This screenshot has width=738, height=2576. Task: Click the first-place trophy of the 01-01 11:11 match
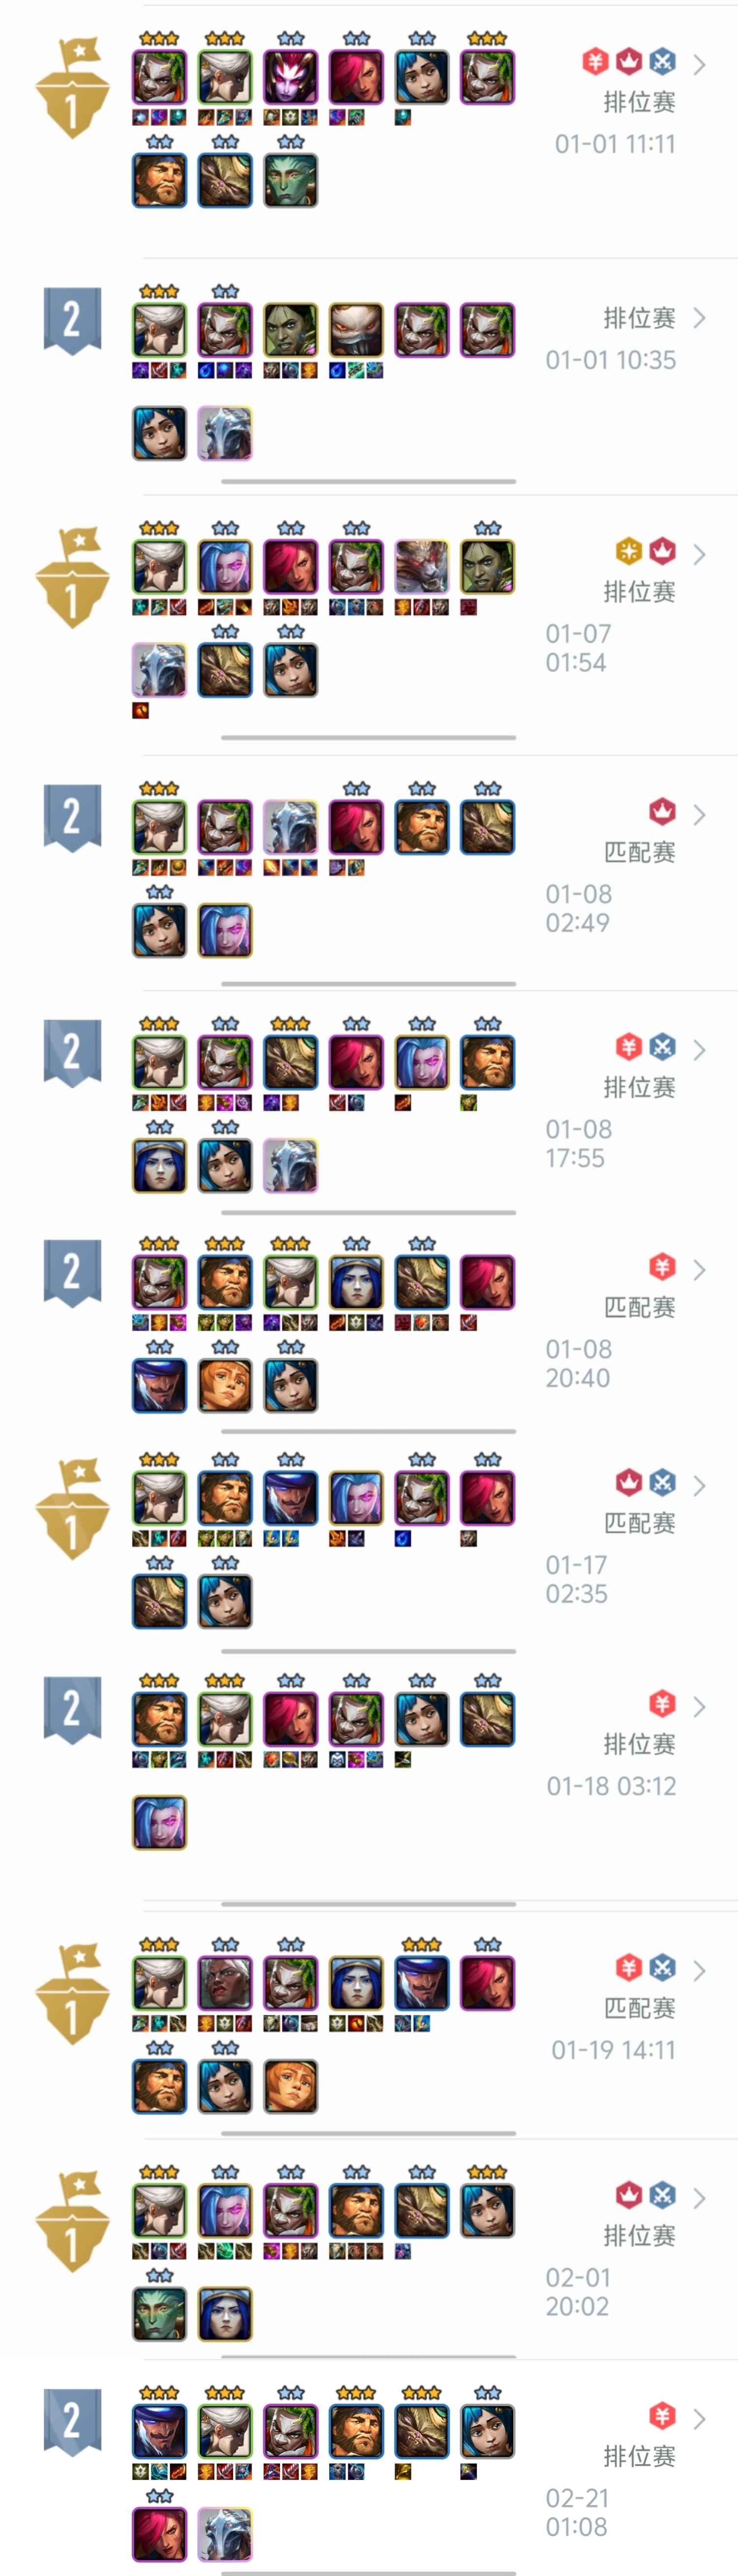click(x=72, y=88)
